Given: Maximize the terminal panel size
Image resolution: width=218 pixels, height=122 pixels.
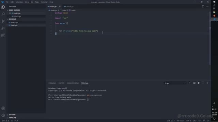Looking at the screenshot, I should coord(203,83).
